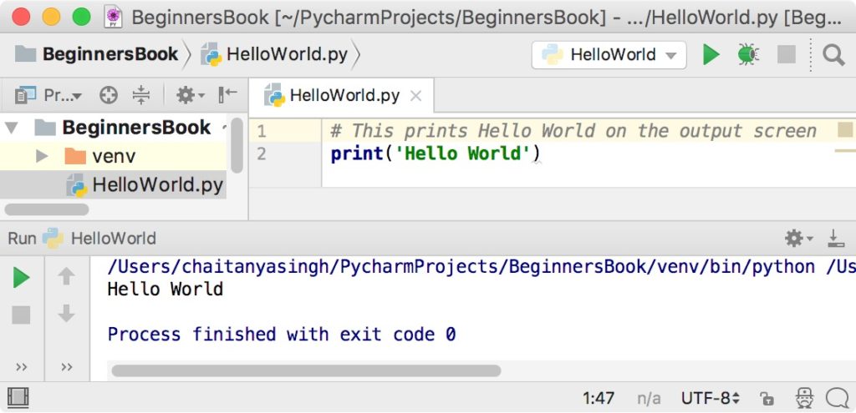Click the Run panel stop button
Viewport: 856px width, 413px height.
21,315
